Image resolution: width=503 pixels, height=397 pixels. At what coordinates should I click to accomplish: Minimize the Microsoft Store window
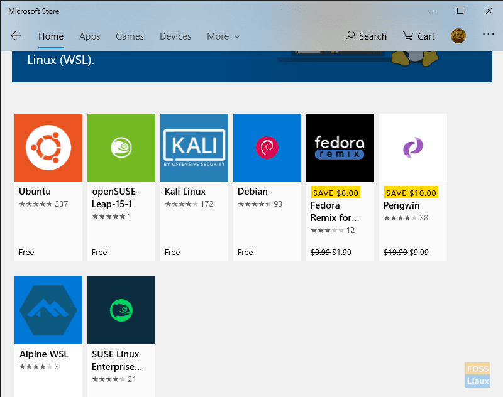coord(431,11)
